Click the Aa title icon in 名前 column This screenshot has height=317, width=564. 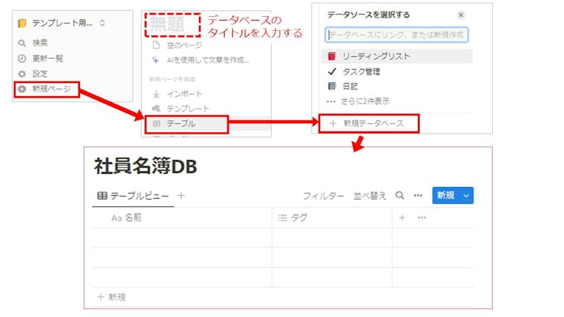[x=117, y=218]
